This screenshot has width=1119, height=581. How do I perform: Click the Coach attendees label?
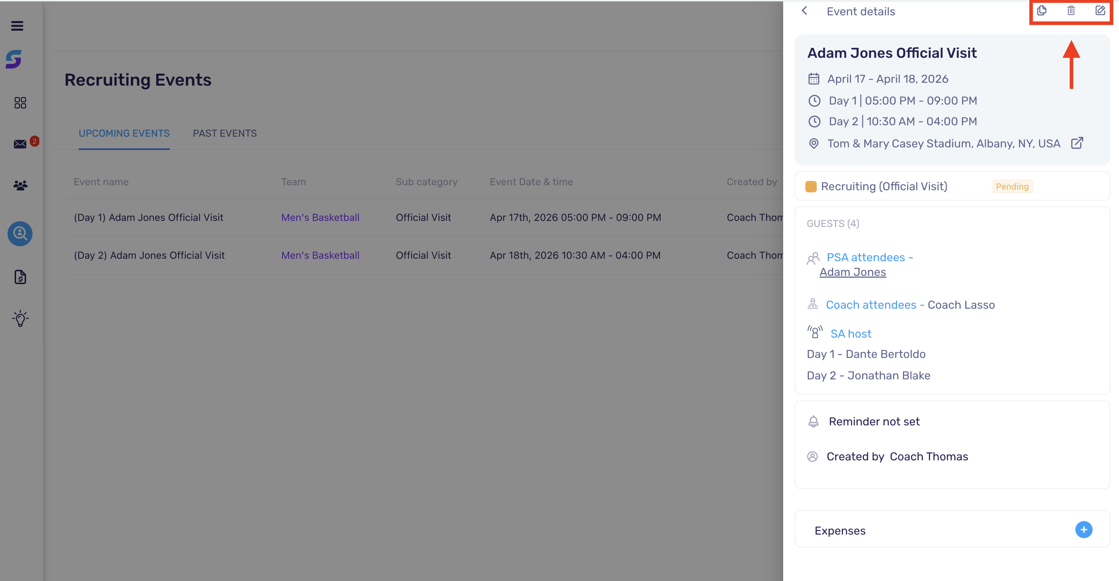point(875,305)
